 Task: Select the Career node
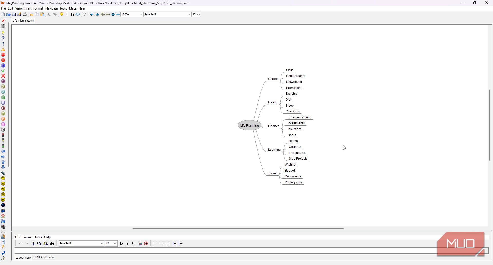click(x=273, y=79)
